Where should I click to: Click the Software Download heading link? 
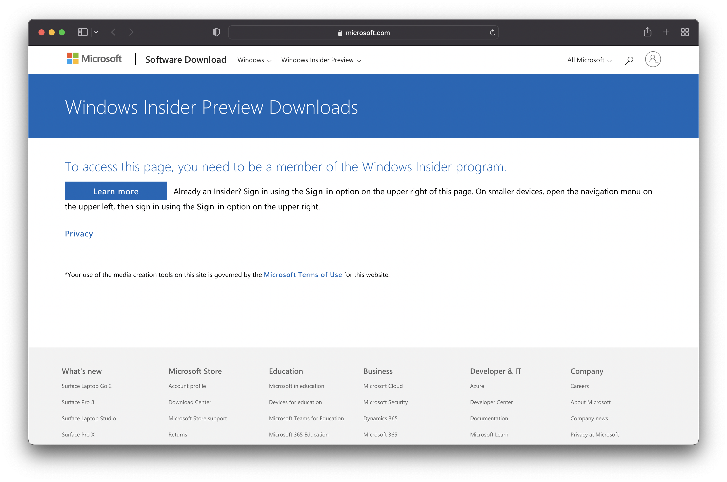(186, 60)
